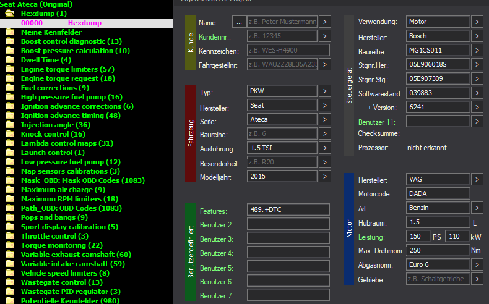This screenshot has height=304, width=489.
Task: Open Mask_OBD: Mask OBD Codes folder
Action: pos(83,180)
